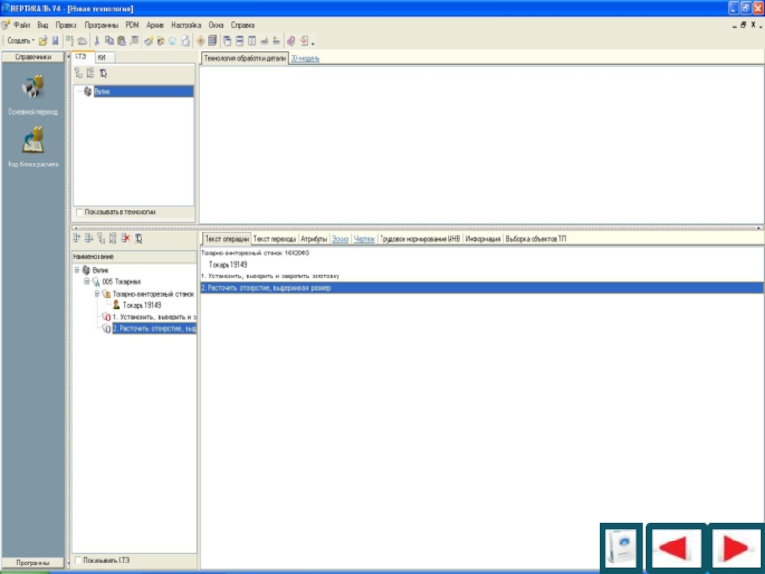Open the 'Создать' dropdown in toolbar
The width and height of the screenshot is (765, 574).
(20, 41)
